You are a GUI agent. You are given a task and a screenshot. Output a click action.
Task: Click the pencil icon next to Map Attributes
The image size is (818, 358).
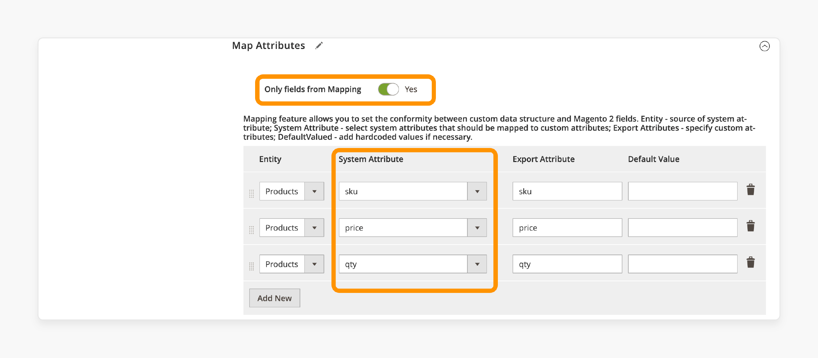pos(319,45)
